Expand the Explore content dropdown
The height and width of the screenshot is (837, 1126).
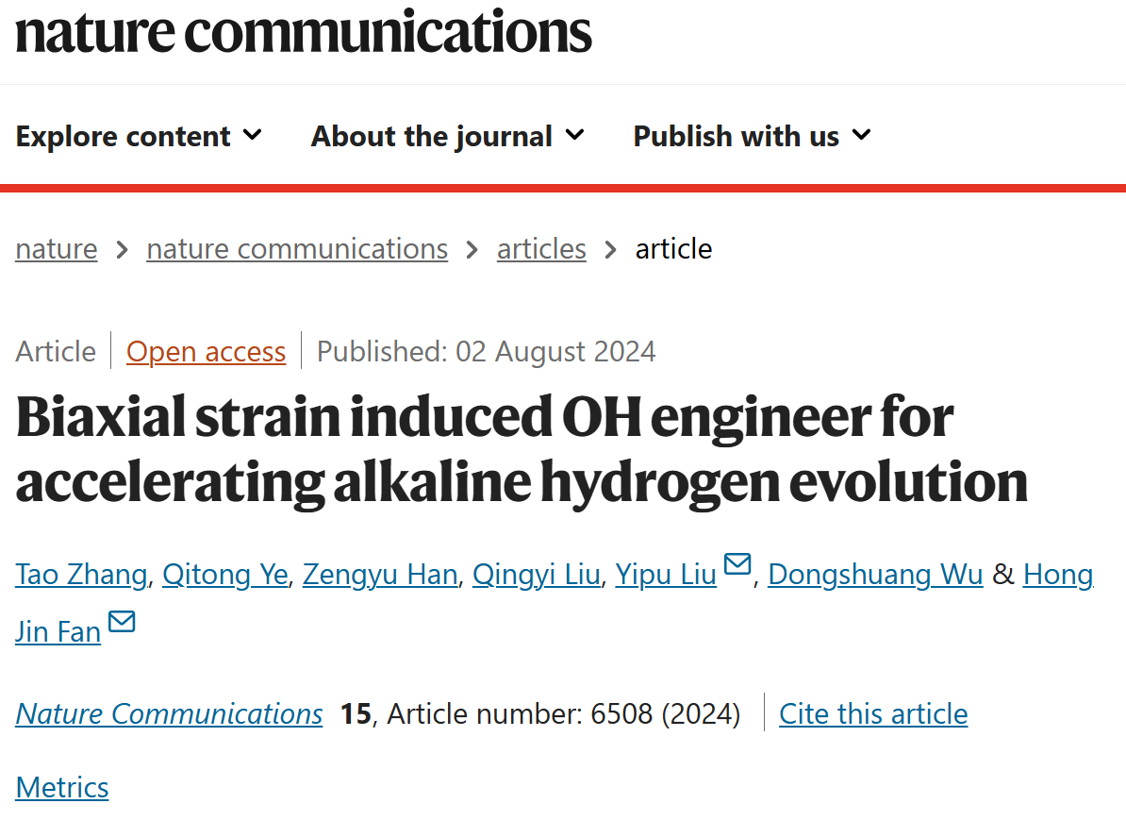(x=139, y=136)
